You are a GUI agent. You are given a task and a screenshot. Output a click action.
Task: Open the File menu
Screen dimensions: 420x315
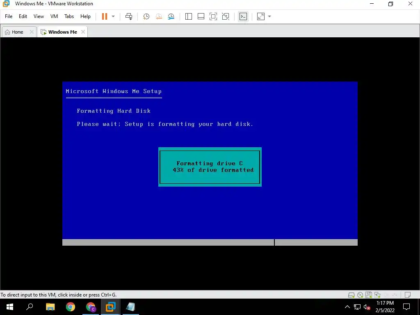(9, 16)
